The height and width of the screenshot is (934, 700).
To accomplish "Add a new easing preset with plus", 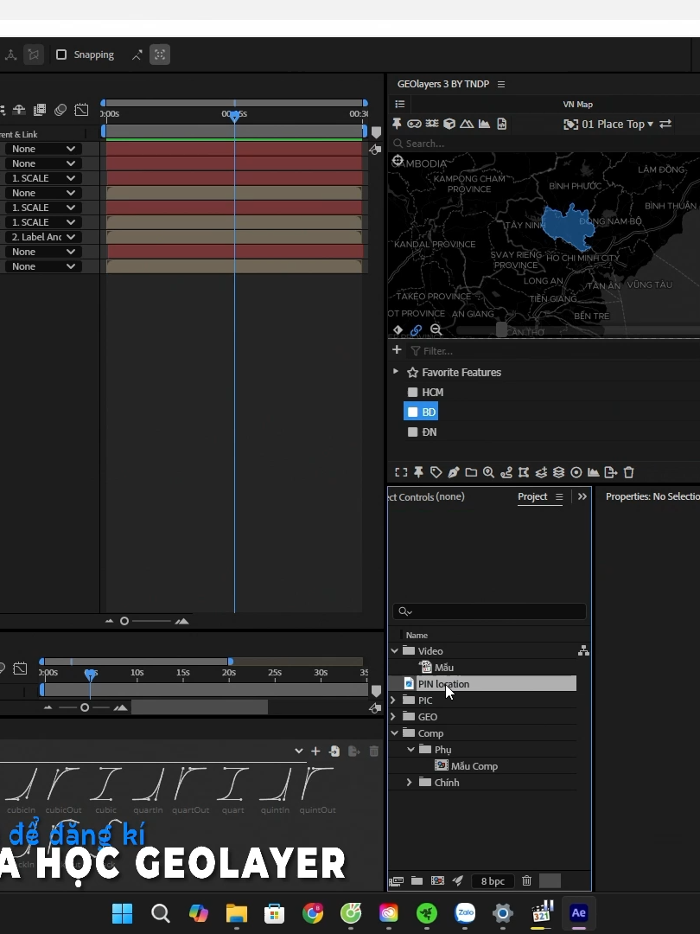I will (x=315, y=752).
